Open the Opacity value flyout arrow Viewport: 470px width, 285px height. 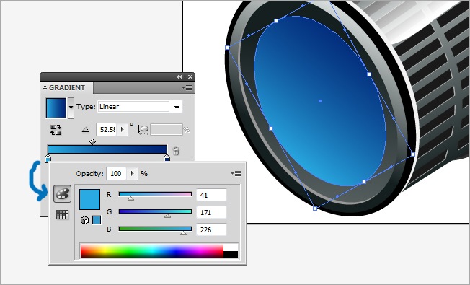pyautogui.click(x=132, y=173)
